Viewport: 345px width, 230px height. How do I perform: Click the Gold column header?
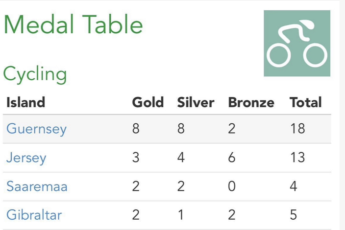[x=148, y=102]
